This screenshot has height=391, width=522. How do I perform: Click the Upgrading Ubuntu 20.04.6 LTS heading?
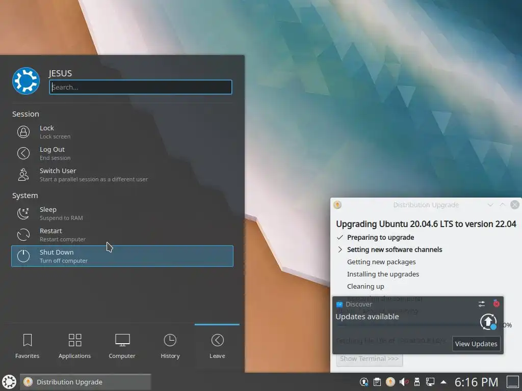point(426,224)
